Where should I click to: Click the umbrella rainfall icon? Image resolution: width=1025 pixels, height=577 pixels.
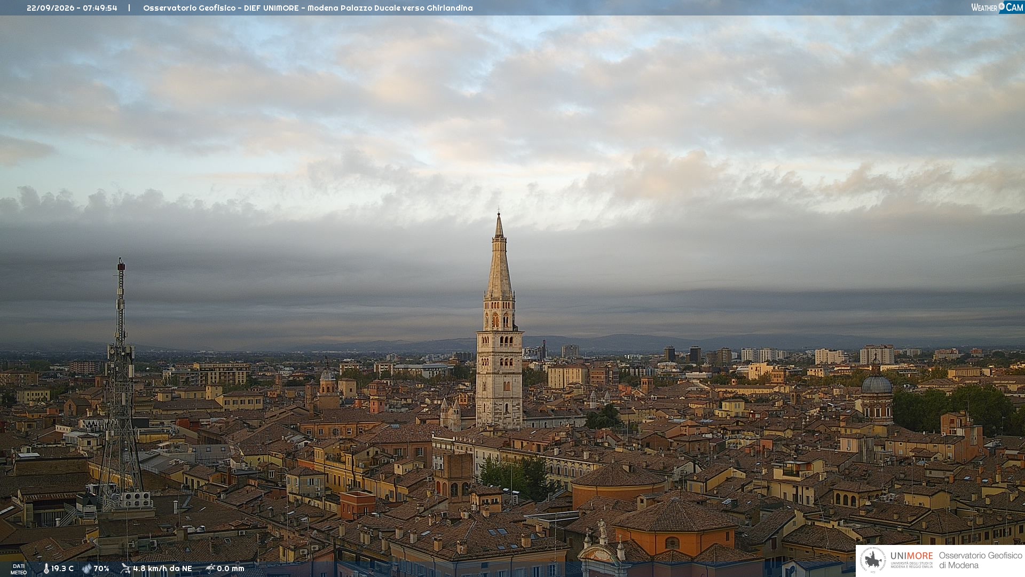[x=210, y=568]
